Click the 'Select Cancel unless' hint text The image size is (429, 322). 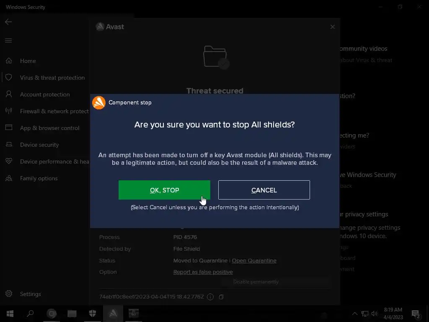215,207
